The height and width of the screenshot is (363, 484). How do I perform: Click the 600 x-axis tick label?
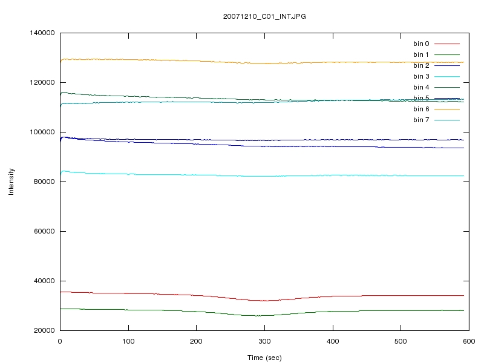469,341
